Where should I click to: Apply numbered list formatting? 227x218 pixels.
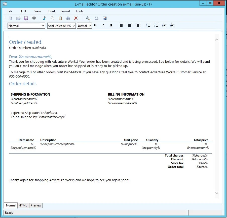148,25
